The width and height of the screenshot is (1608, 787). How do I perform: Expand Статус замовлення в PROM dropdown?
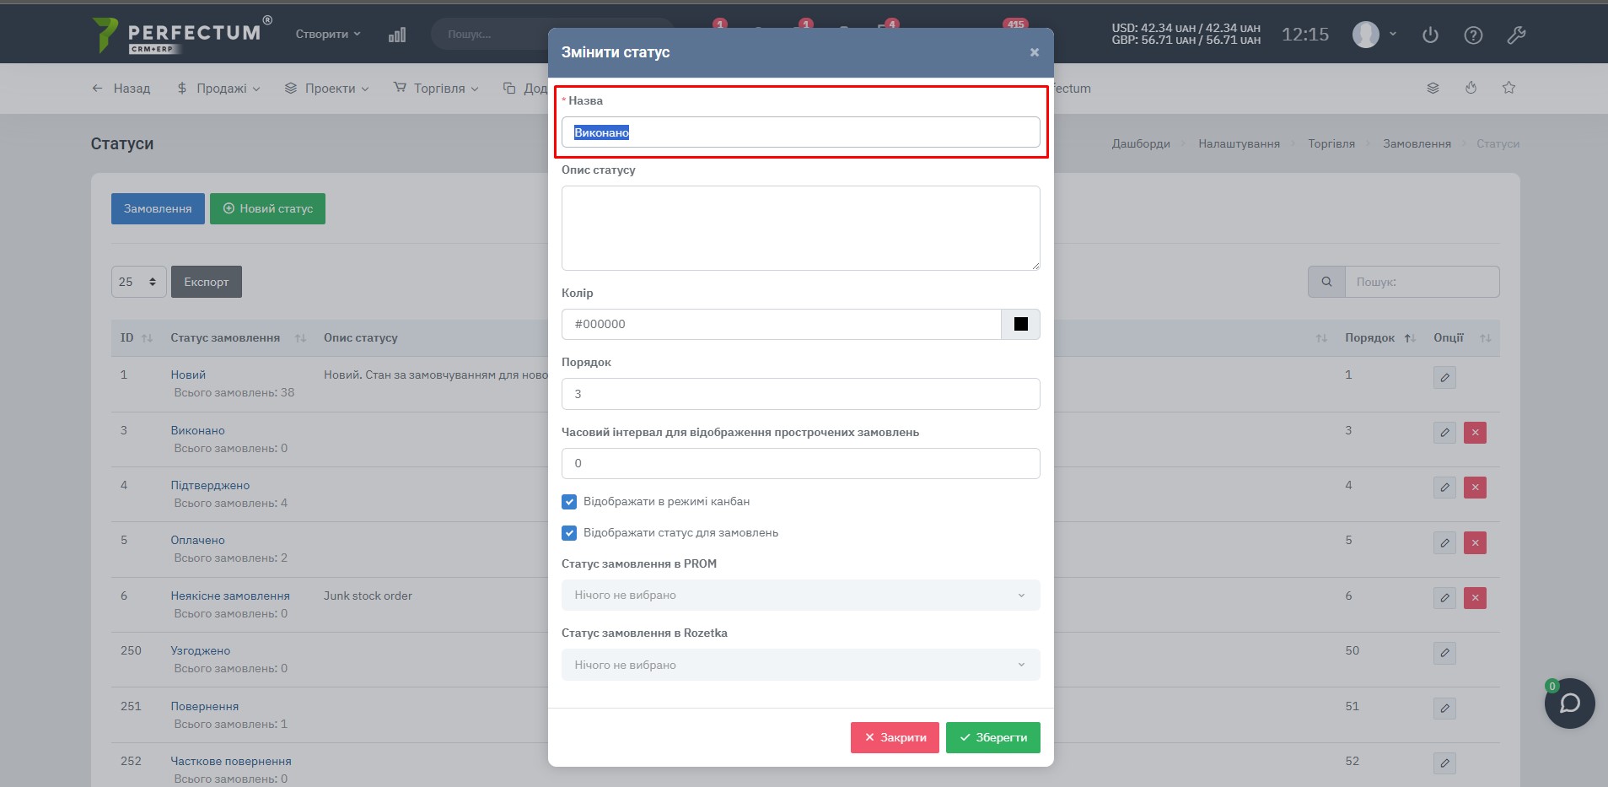(x=800, y=596)
